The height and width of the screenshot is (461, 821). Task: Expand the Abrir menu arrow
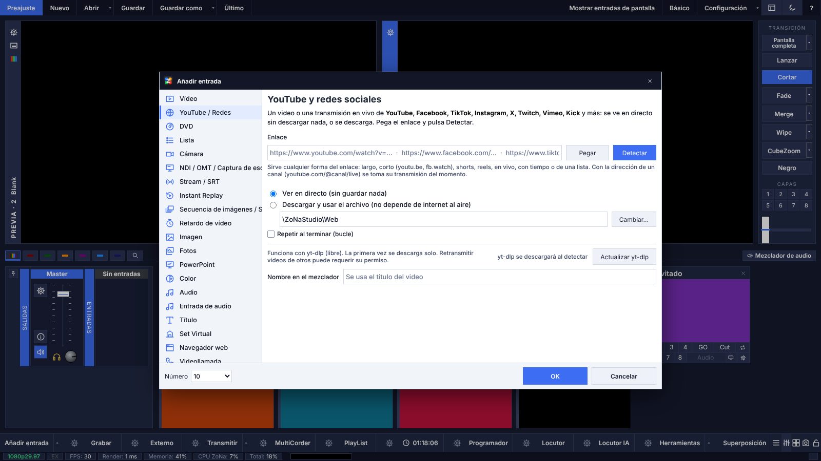[x=110, y=8]
